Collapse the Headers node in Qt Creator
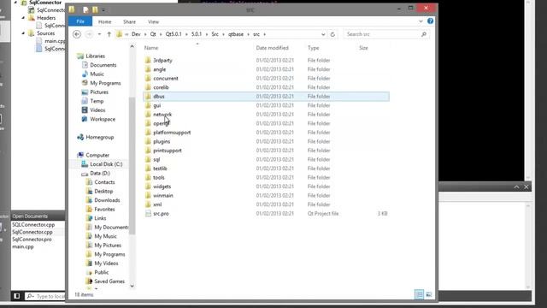This screenshot has height=308, width=547. pyautogui.click(x=23, y=17)
